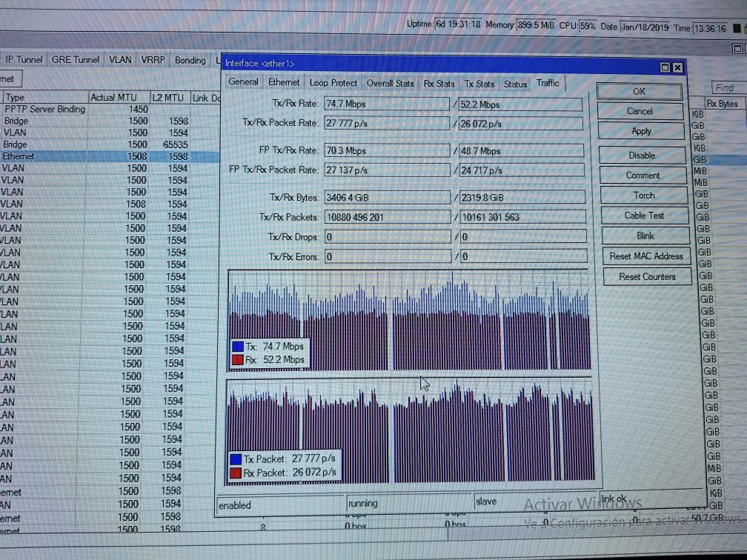Click the CPU value 59%

[587, 26]
